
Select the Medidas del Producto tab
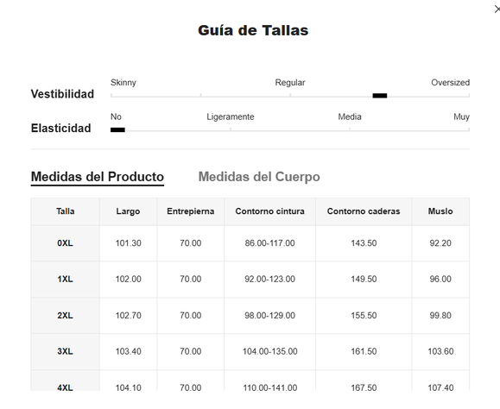(98, 177)
